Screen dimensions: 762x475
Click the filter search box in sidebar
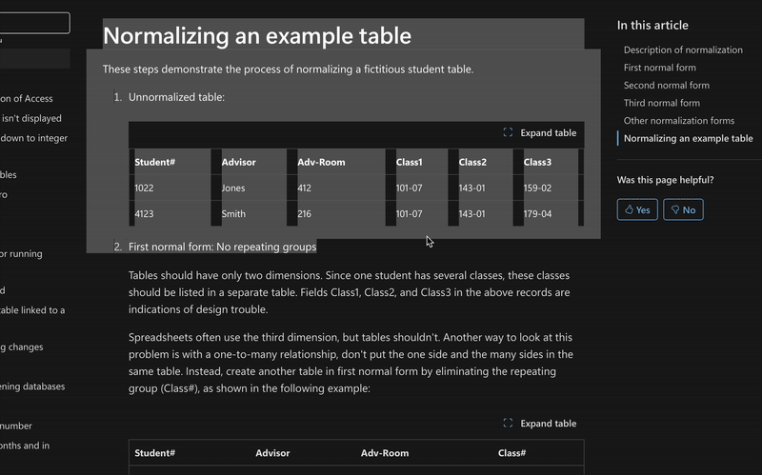click(x=34, y=23)
